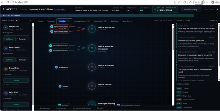Image resolution: width=220 pixels, height=111 pixels.
Task: Open the 15 follow-up questions generated card
Action: (x=196, y=42)
